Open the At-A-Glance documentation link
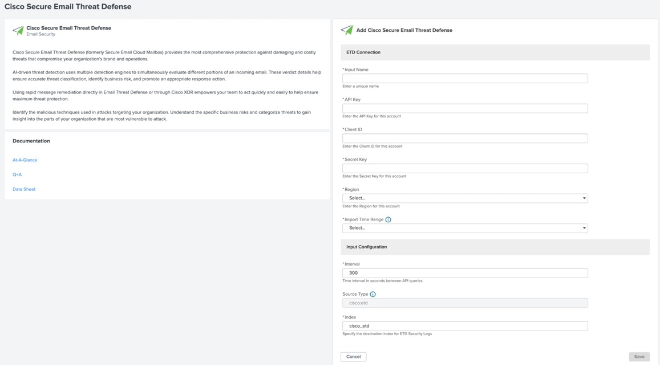This screenshot has height=371, width=660. coord(25,160)
